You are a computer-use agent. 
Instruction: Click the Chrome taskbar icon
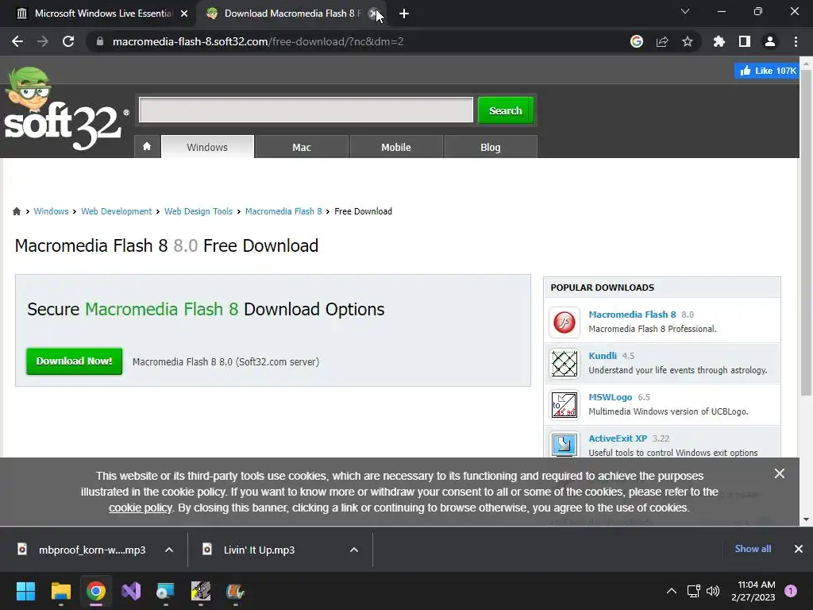[96, 591]
